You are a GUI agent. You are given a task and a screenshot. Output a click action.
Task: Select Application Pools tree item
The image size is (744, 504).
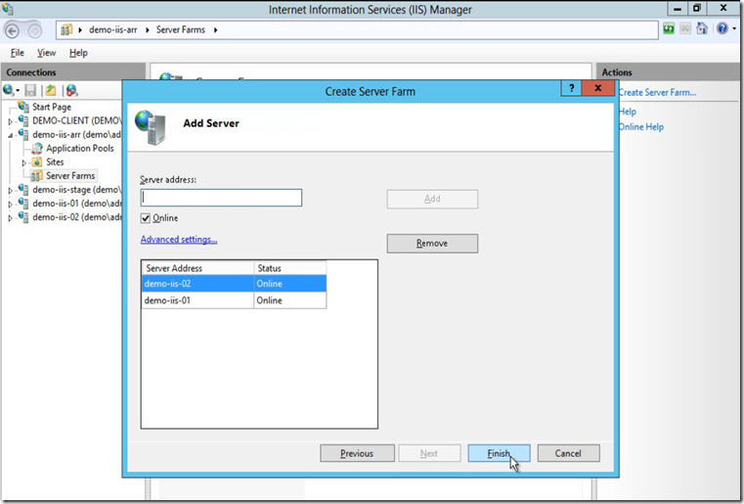[x=80, y=148]
